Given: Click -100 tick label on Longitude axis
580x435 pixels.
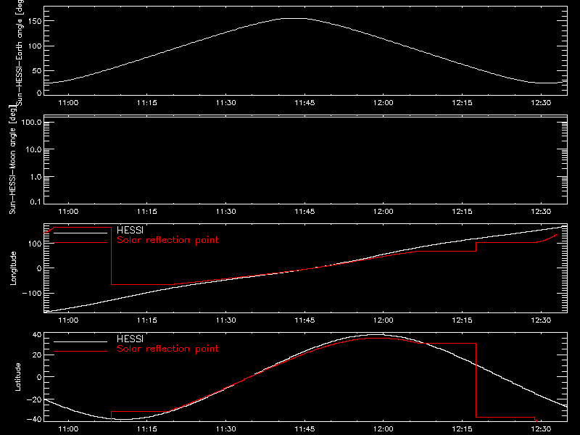Looking at the screenshot, I should coord(32,294).
